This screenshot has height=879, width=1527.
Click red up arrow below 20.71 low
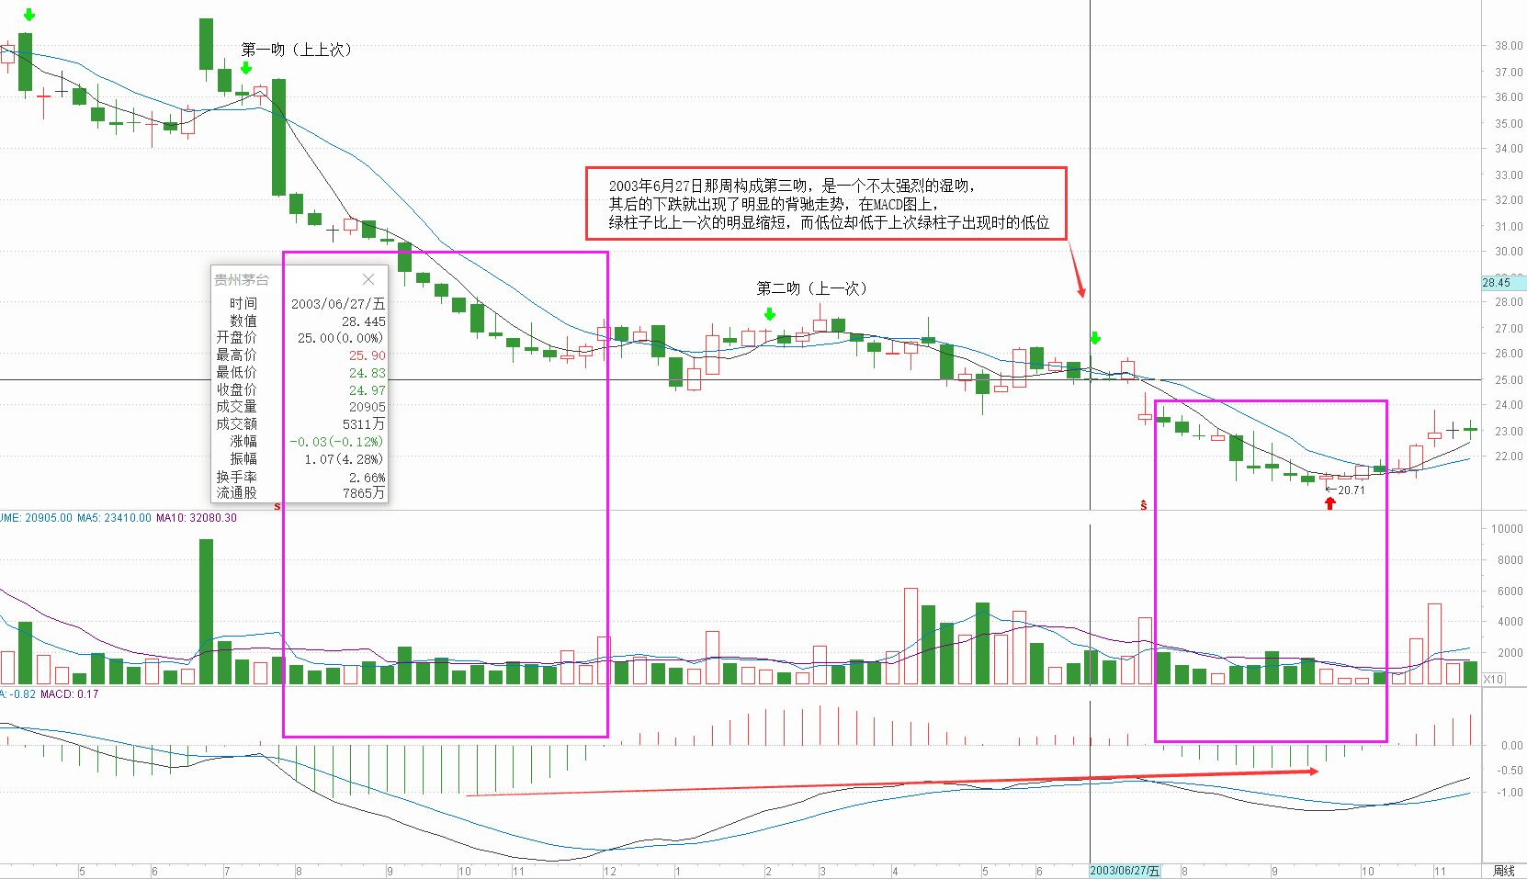tap(1329, 503)
